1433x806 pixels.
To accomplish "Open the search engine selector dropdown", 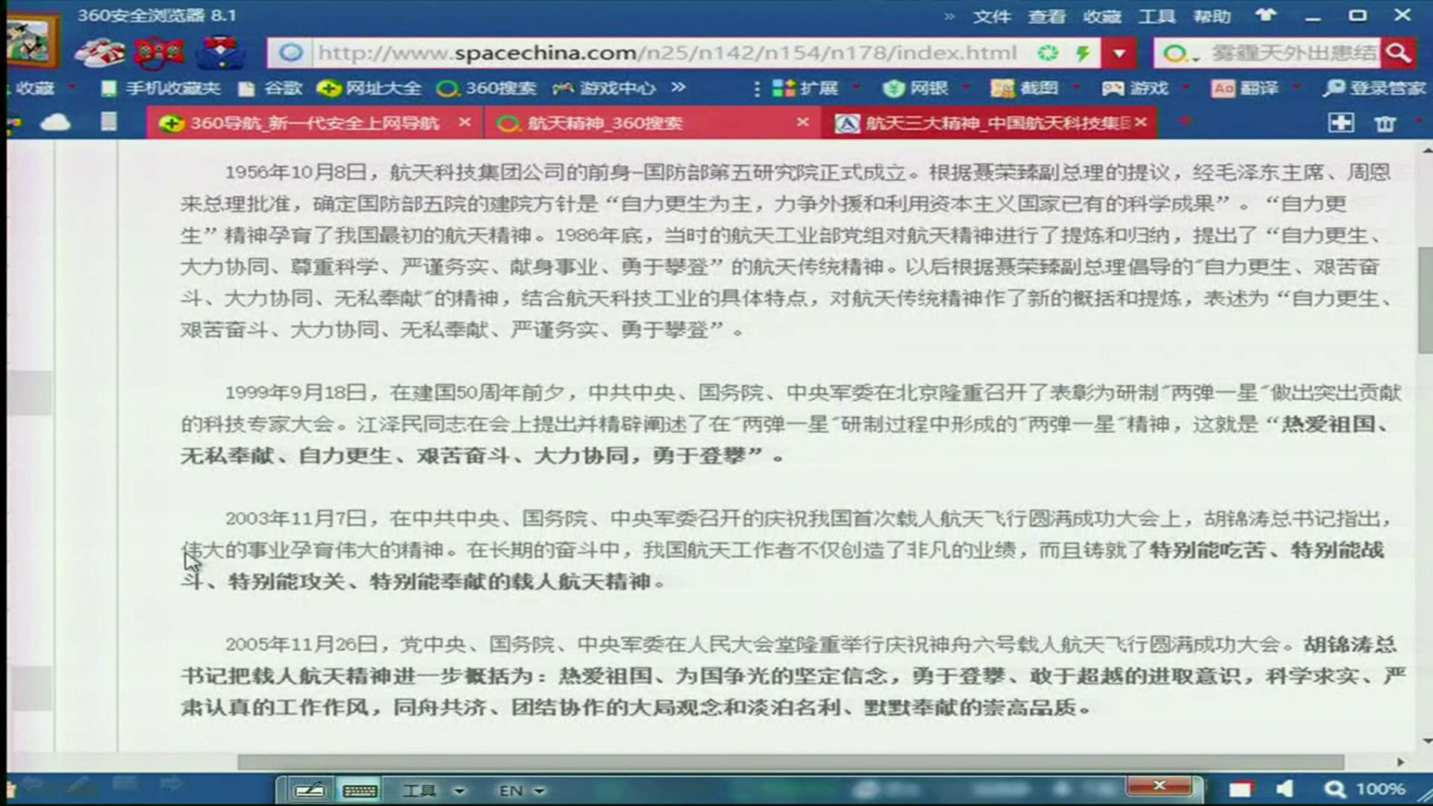I will pos(1181,53).
